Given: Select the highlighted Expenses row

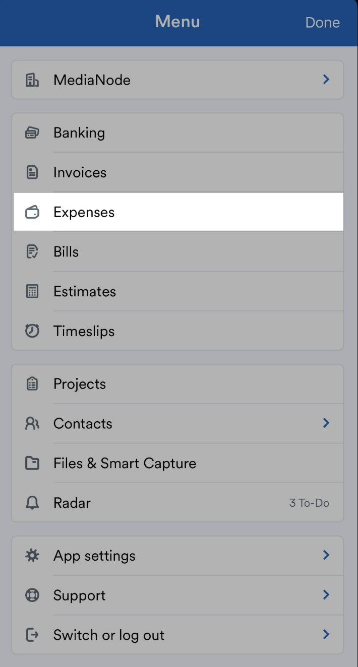Looking at the screenshot, I should tap(177, 212).
